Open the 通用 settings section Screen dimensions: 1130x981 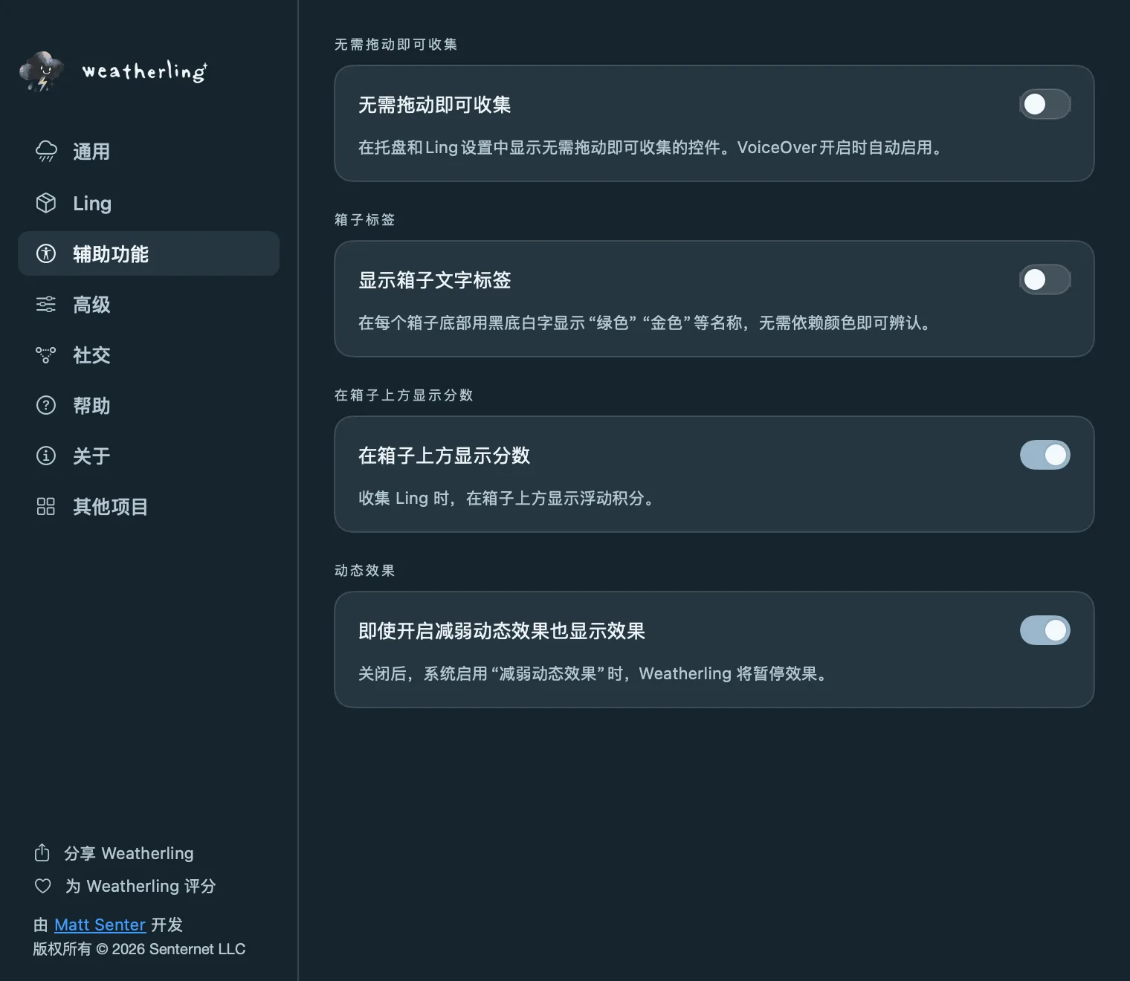tap(149, 152)
